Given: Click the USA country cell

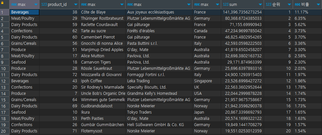Looking at the screenshot, I should point(207,94).
